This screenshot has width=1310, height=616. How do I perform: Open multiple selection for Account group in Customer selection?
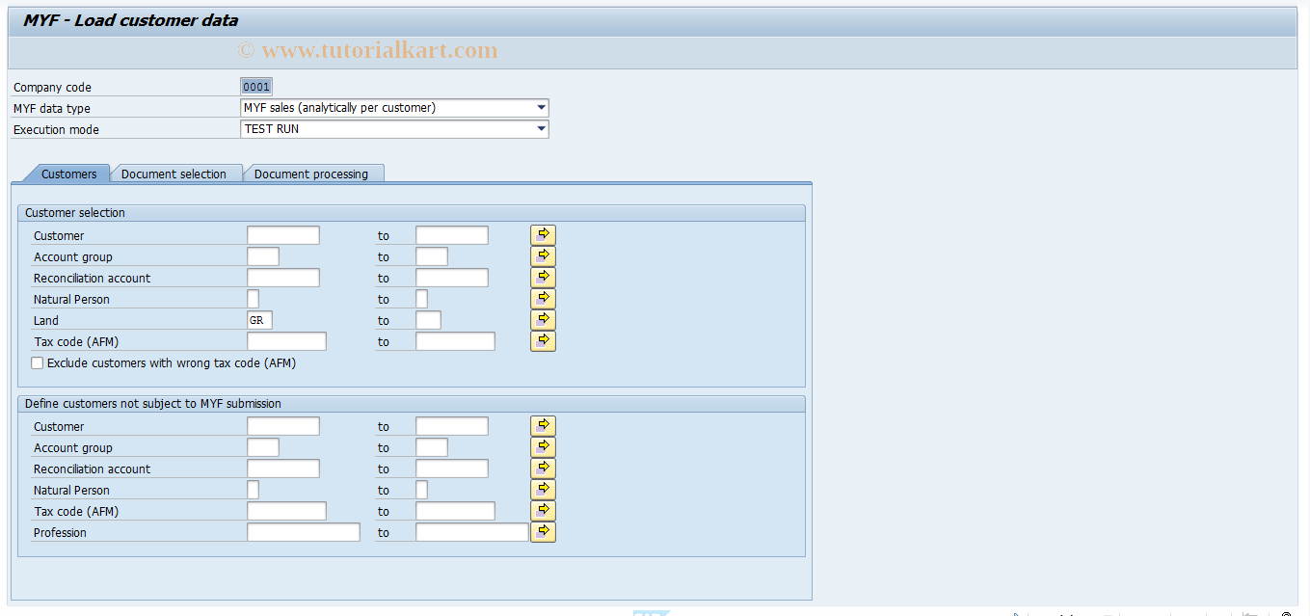pyautogui.click(x=543, y=256)
